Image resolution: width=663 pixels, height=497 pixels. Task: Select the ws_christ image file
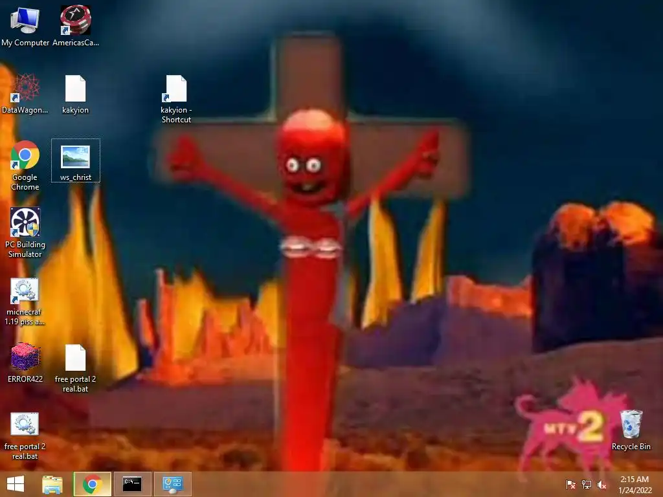pyautogui.click(x=76, y=161)
